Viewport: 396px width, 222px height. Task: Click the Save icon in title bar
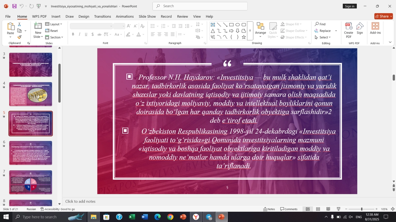click(14, 6)
